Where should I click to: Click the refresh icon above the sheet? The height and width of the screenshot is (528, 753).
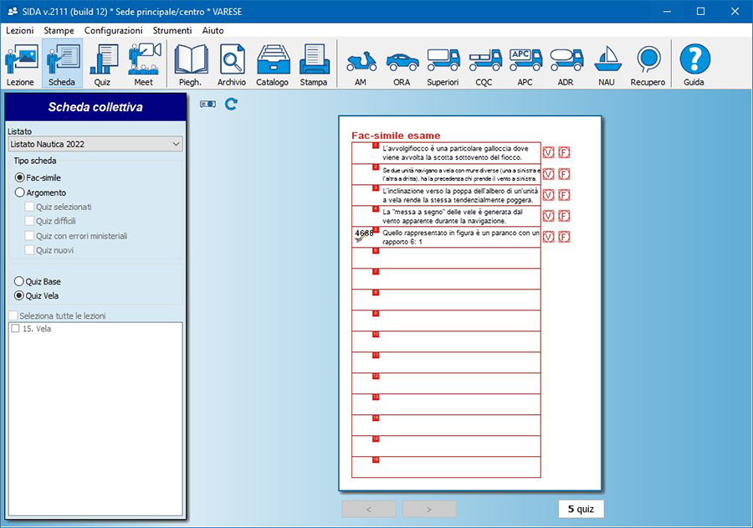coord(231,104)
